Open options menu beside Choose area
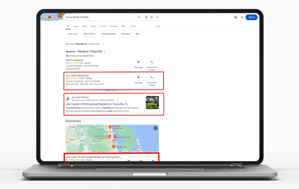This screenshot has height=189, width=299. 103,44
